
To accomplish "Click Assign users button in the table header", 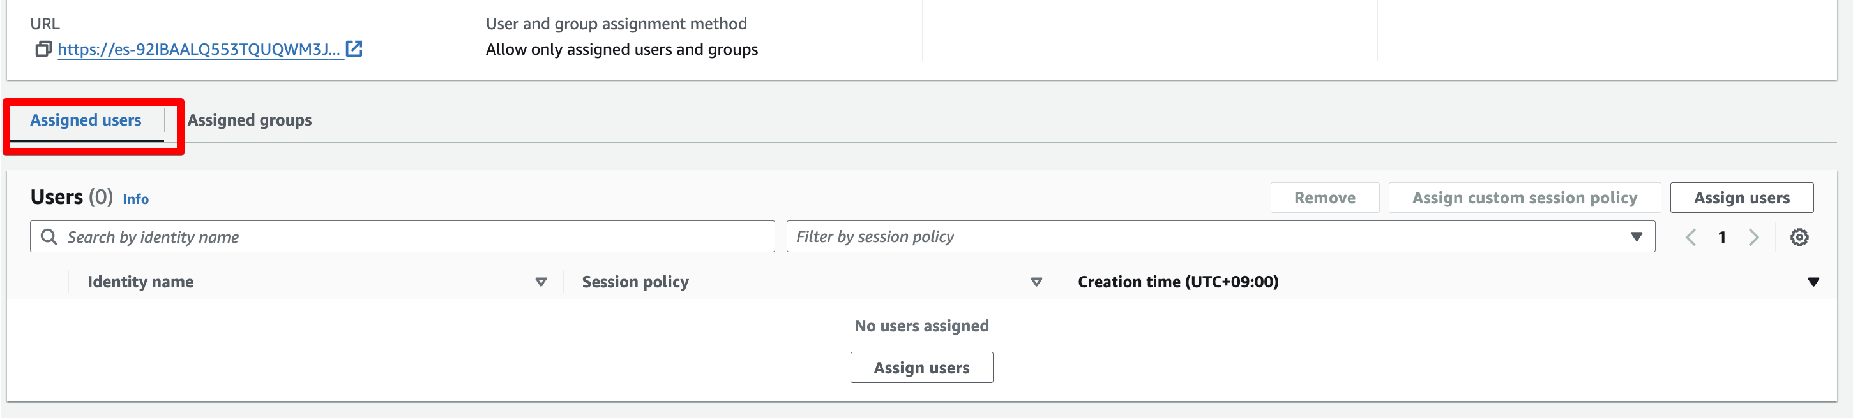I will coord(1741,198).
